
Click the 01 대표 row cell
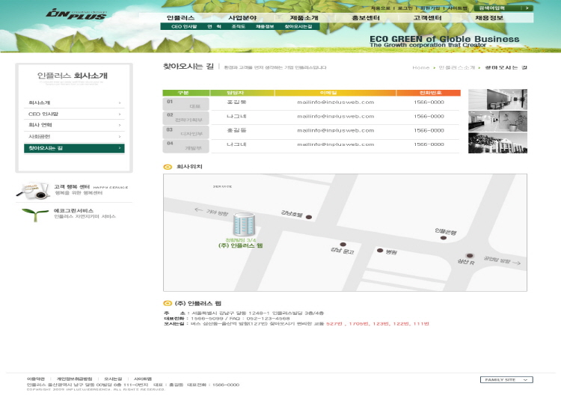186,104
